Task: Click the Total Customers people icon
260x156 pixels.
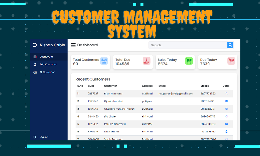Action: pyautogui.click(x=104, y=61)
